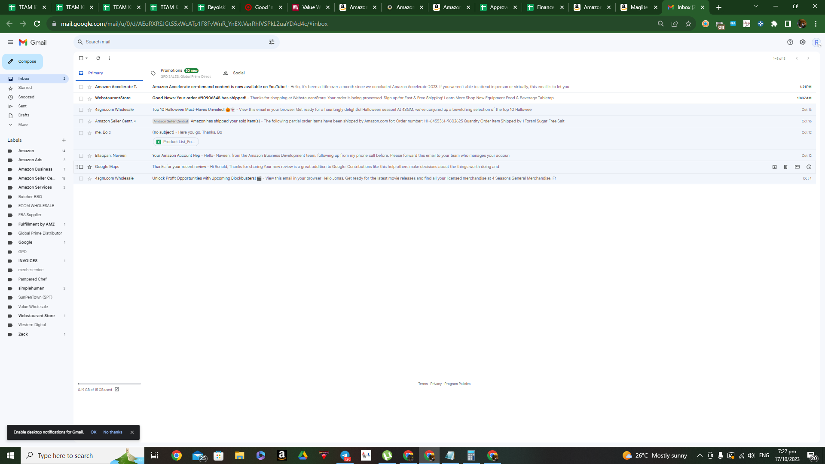Open the more options three-dot menu
825x464 pixels.
click(109, 58)
